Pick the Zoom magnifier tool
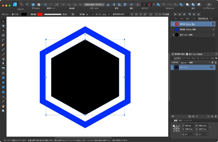Viewport: 218px width, 142px height. (x=3, y=111)
